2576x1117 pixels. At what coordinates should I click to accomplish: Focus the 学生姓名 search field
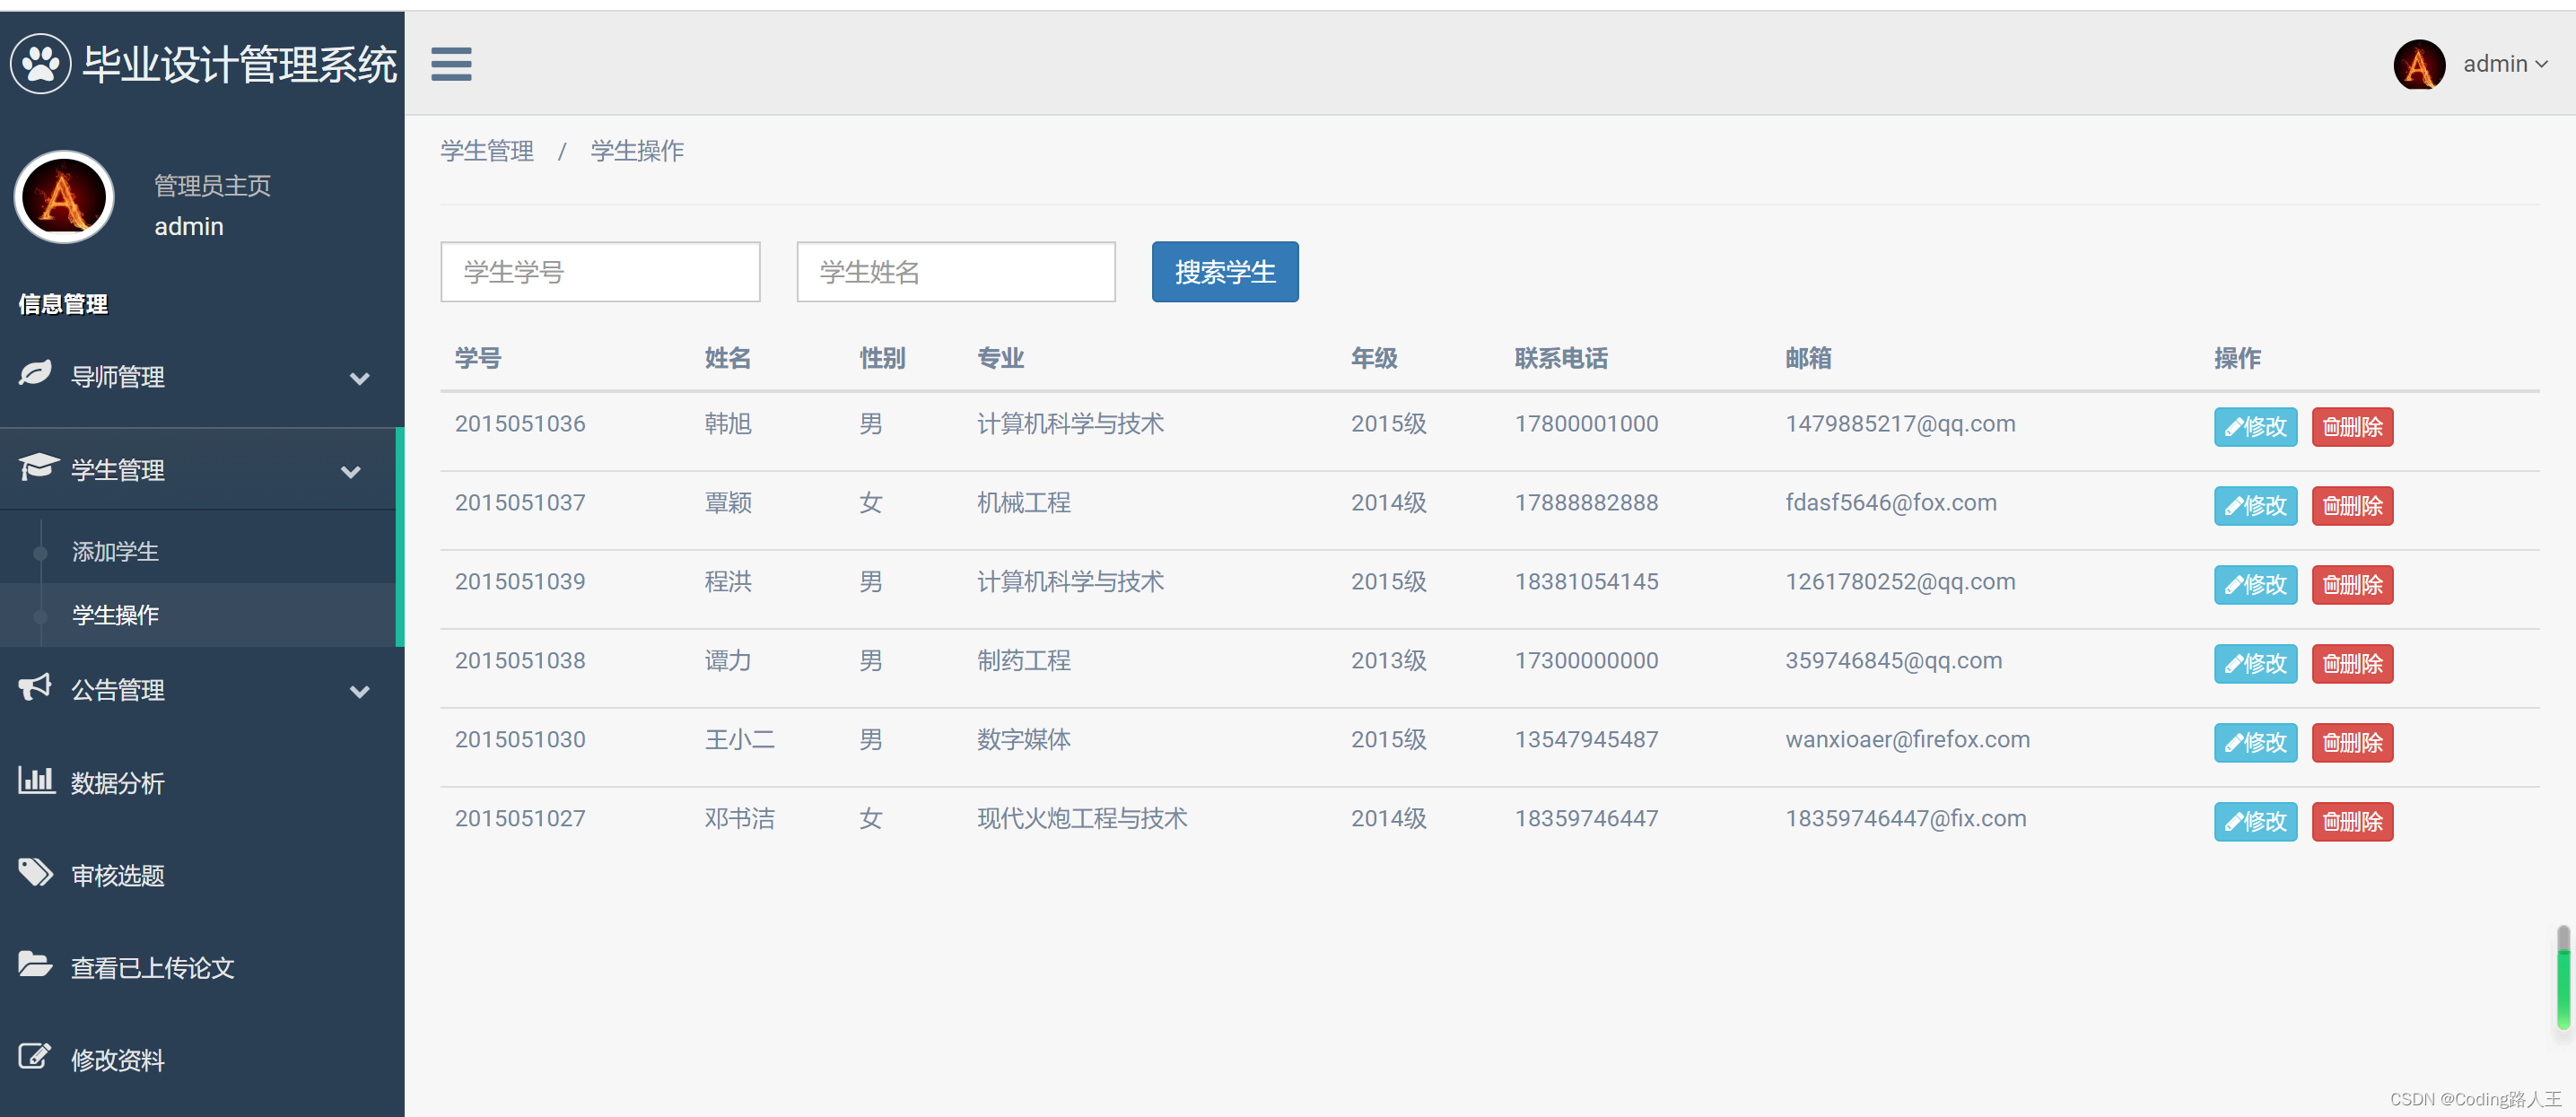(956, 272)
